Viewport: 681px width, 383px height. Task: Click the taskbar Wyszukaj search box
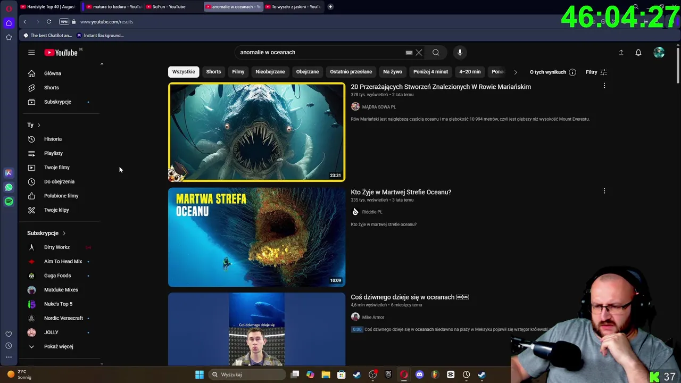(x=247, y=374)
